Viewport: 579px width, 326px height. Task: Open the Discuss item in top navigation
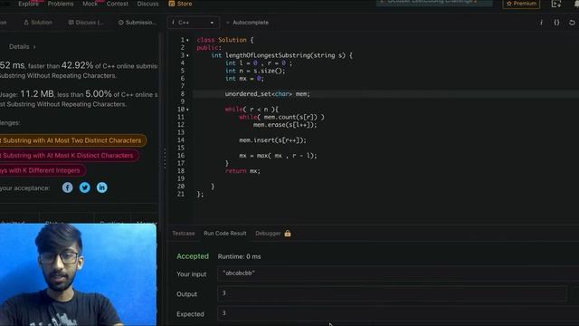tap(147, 4)
